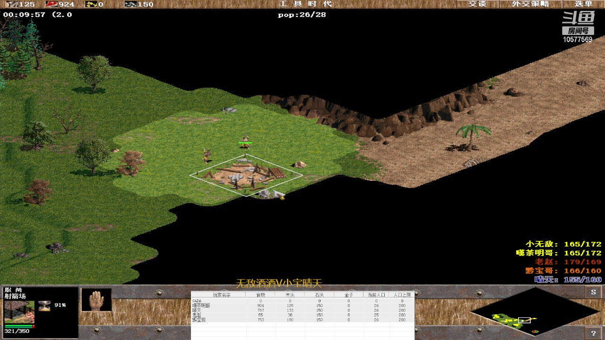Click score entry 老赵 179/169
This screenshot has width=605, height=340.
[568, 262]
